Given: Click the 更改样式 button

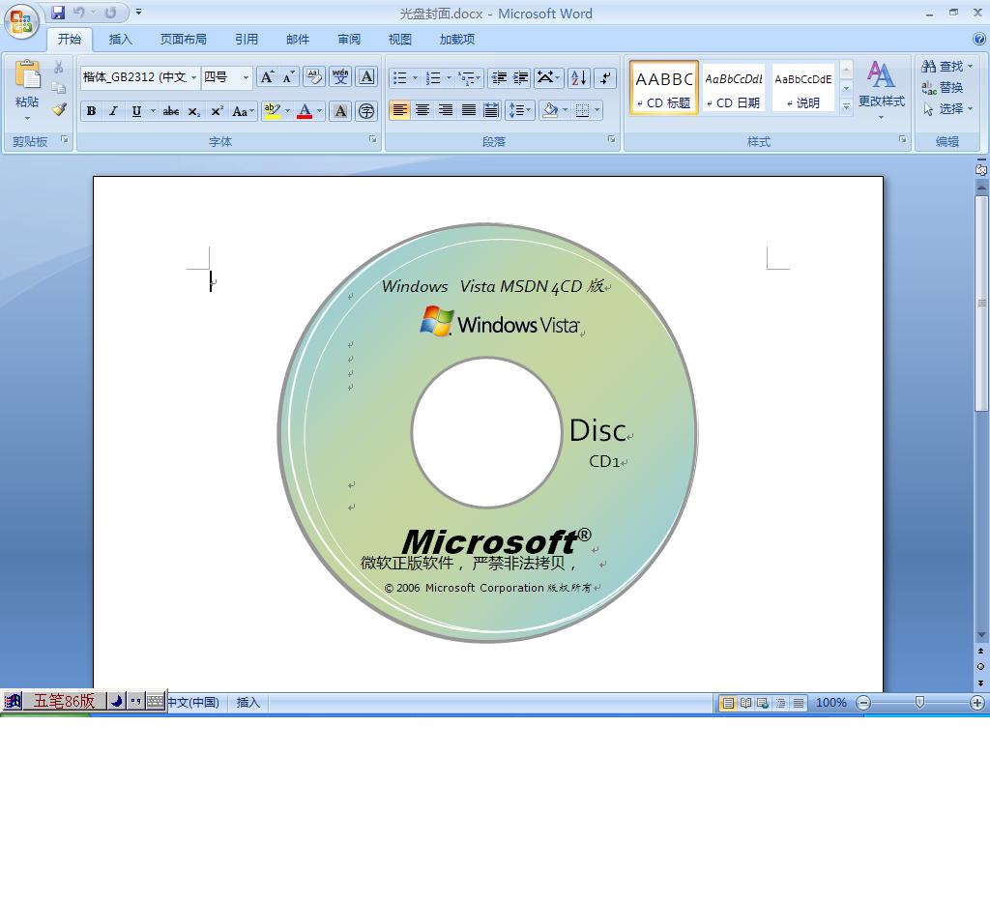Looking at the screenshot, I should [x=881, y=88].
